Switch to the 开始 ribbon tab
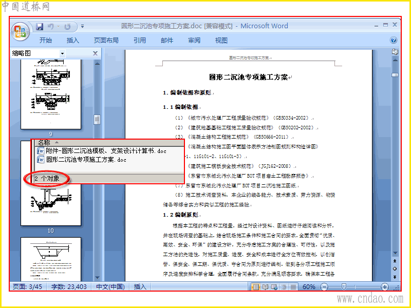Image resolution: width=411 pixels, height=308 pixels. pos(46,41)
